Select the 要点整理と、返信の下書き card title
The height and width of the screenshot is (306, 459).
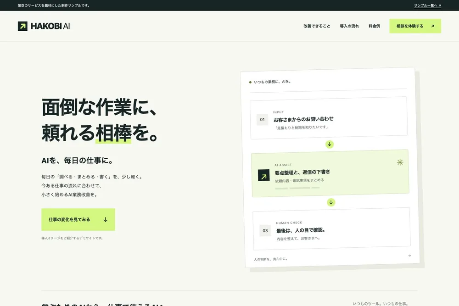(302, 172)
